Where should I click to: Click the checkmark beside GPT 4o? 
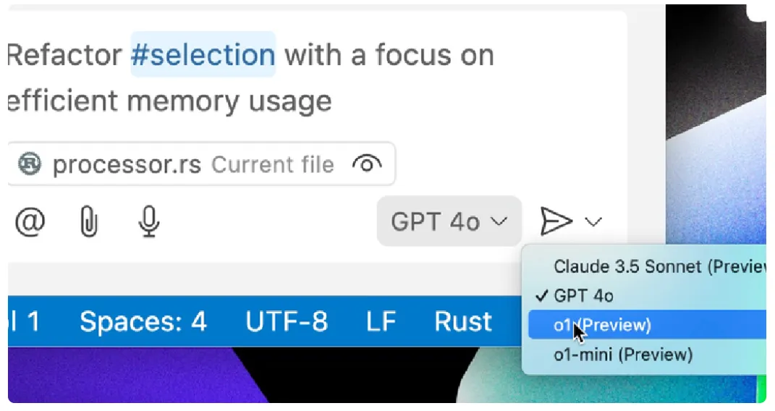[542, 295]
